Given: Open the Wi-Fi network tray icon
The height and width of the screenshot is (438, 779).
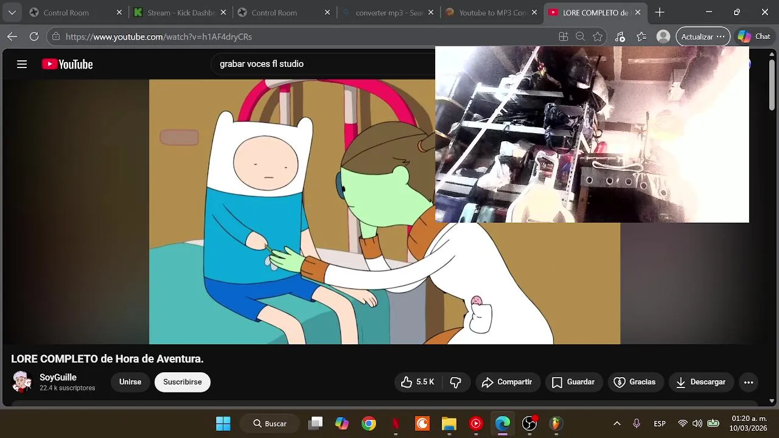Looking at the screenshot, I should [683, 423].
